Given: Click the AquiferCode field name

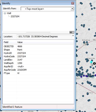Looking at the screenshot, I should pos(10,70).
